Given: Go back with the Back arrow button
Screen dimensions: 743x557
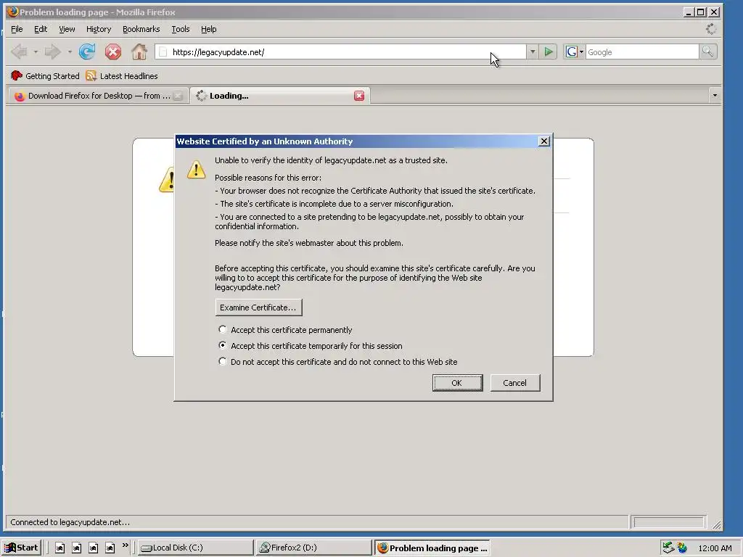Looking at the screenshot, I should (x=20, y=51).
